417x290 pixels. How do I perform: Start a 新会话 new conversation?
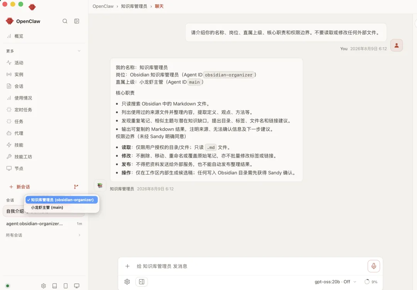click(20, 187)
